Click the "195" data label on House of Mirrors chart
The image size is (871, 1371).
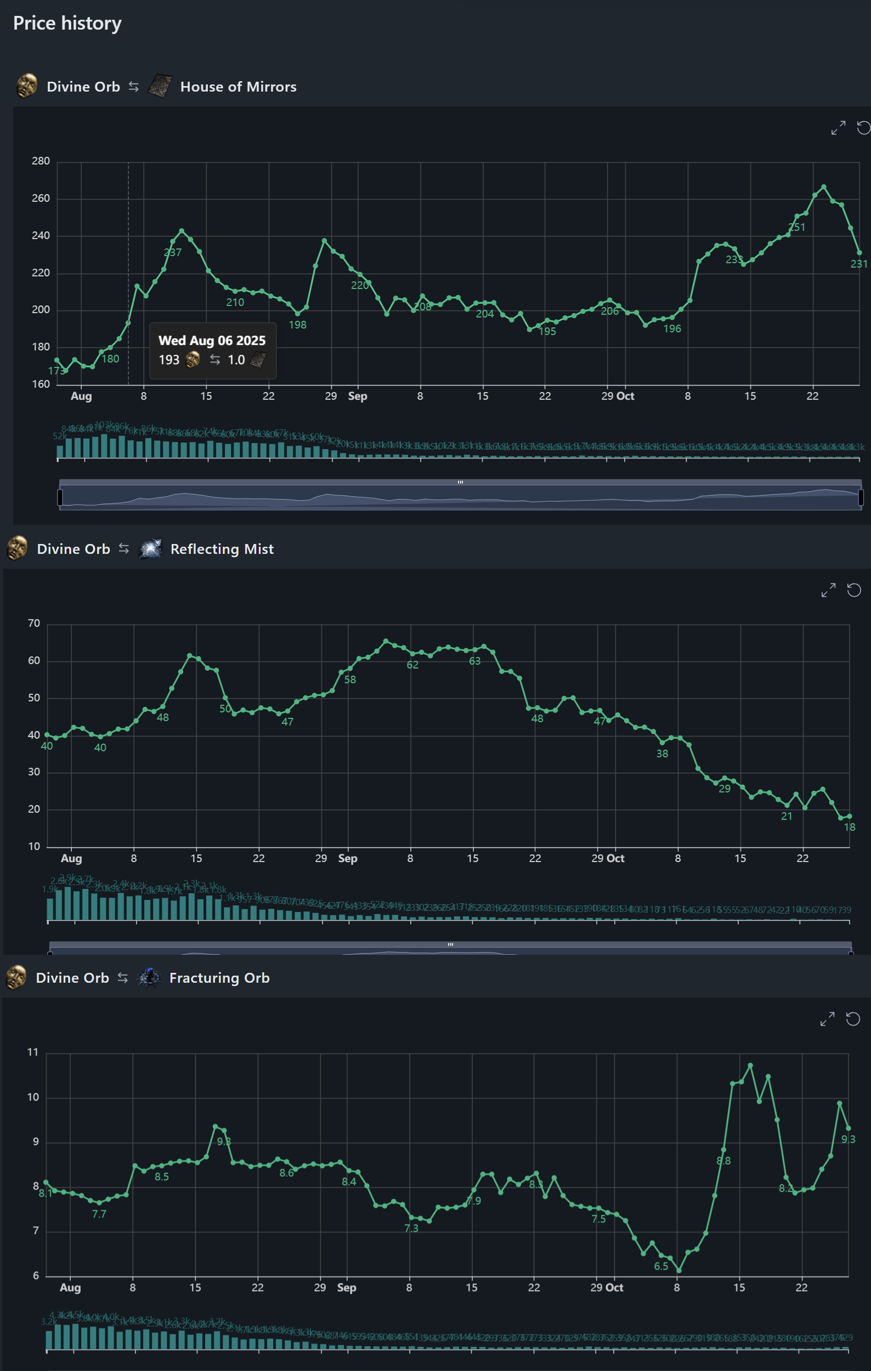coord(547,331)
